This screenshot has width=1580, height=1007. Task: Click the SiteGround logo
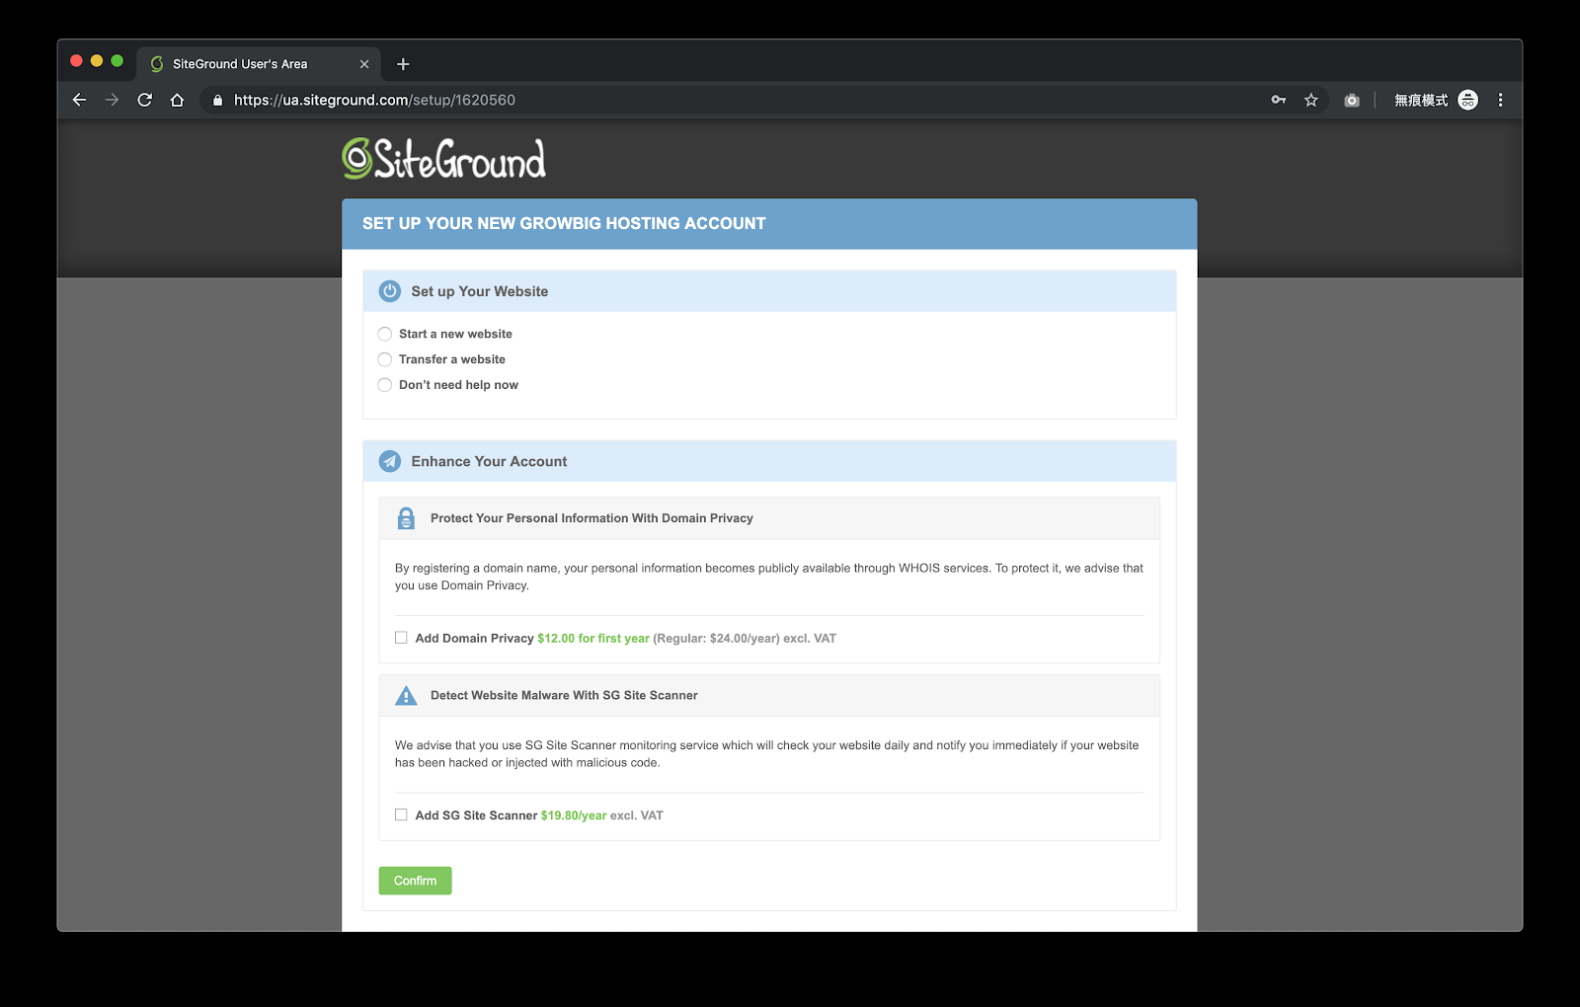[x=443, y=159]
